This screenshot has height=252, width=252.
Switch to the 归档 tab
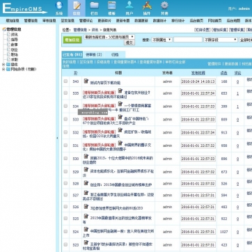115,55
